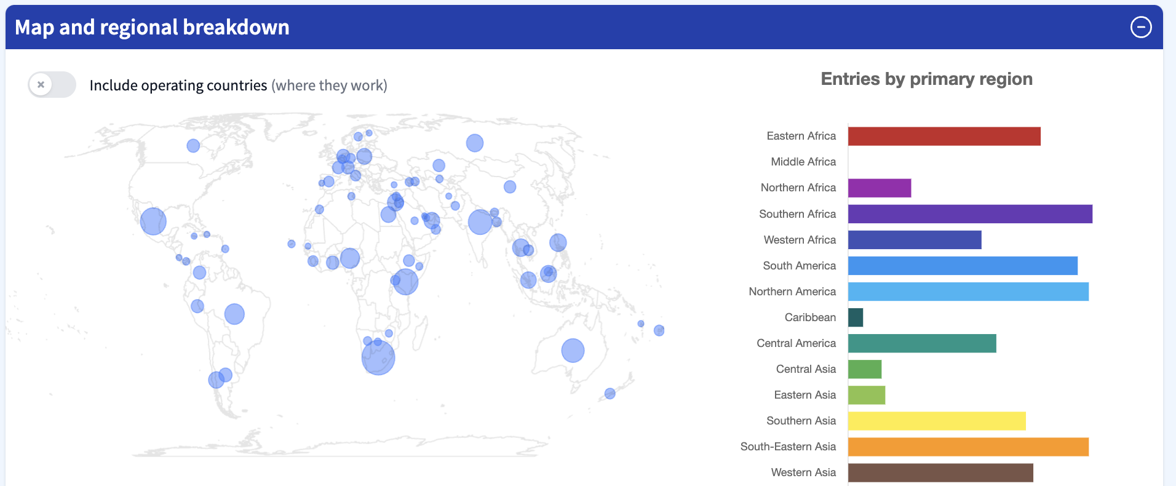Click the orange South-Eastern Asia bar
Viewport: 1176px width, 486px height.
coord(967,447)
